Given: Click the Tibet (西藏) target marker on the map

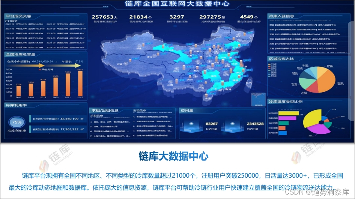Looking at the screenshot, I should (x=126, y=64).
